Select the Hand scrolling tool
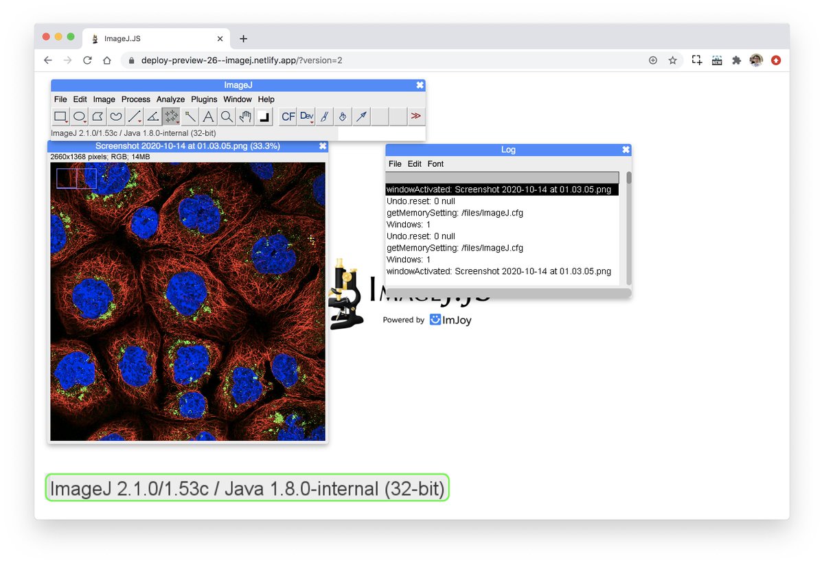This screenshot has height=565, width=824. (x=245, y=117)
